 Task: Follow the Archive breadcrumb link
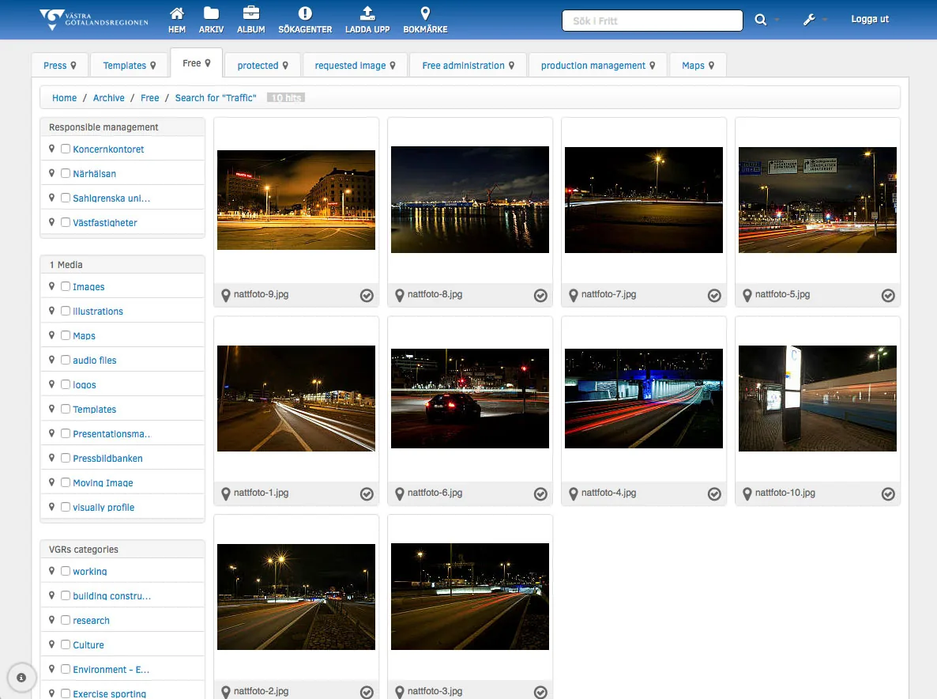click(109, 97)
